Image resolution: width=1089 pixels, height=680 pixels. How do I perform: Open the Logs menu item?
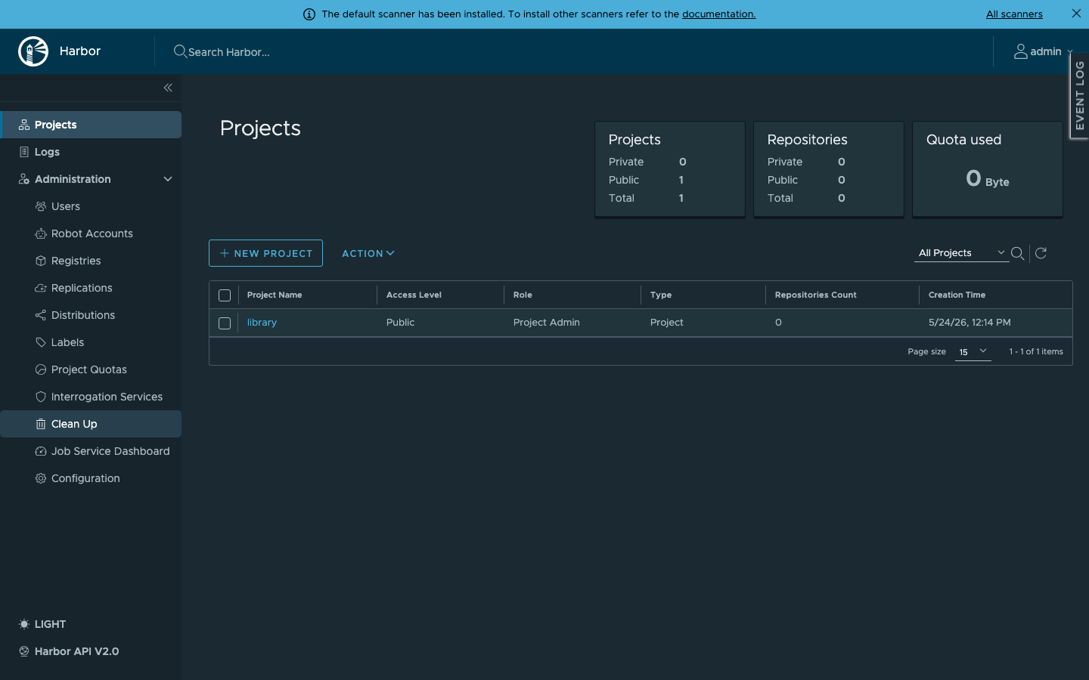tap(91, 152)
